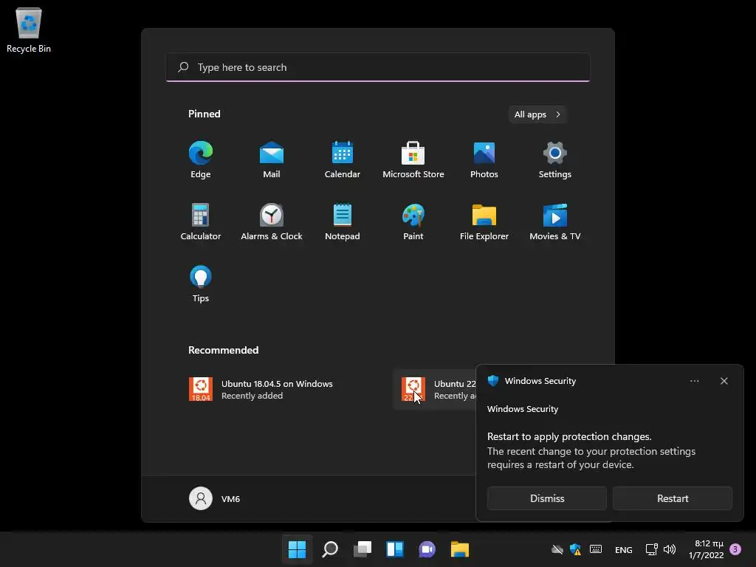This screenshot has width=756, height=567.
Task: Click the network status tray icon
Action: point(651,549)
